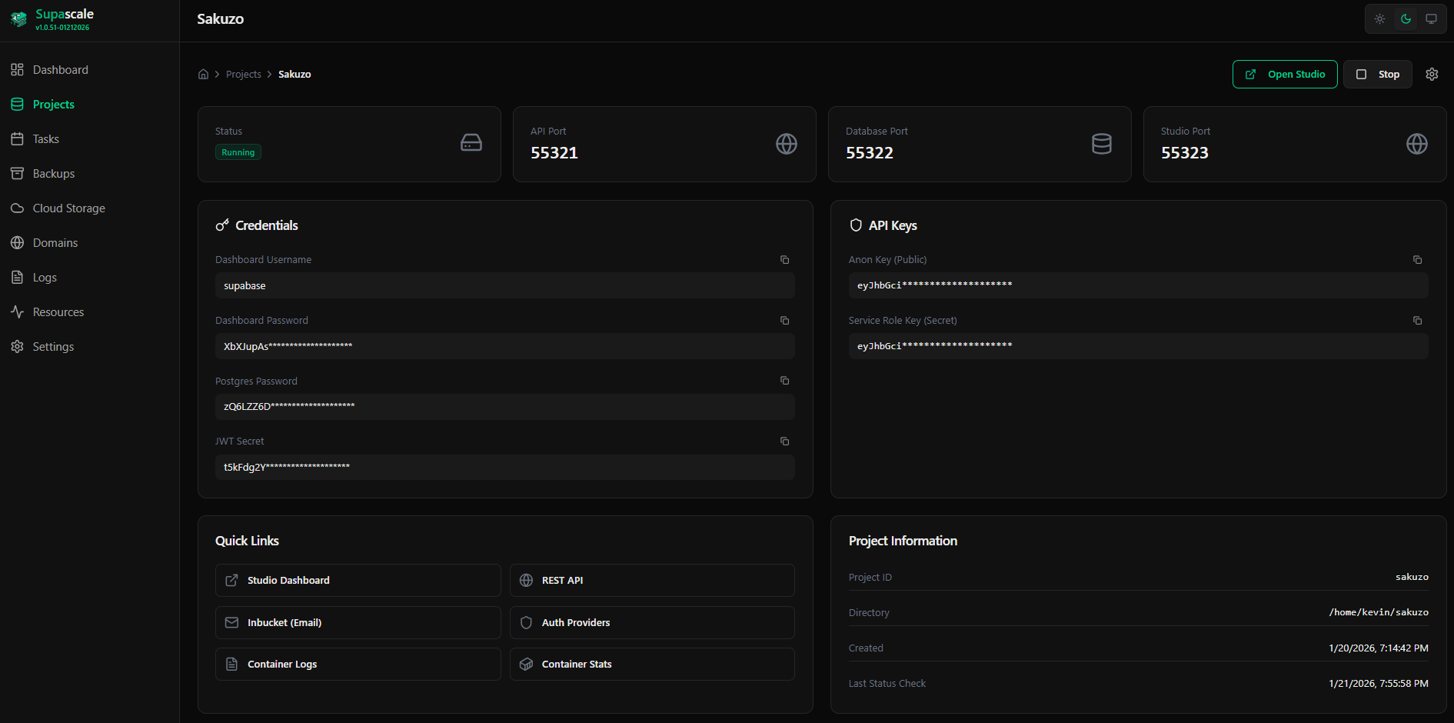Viewport: 1454px width, 723px height.
Task: Copy the JWT Secret value
Action: click(784, 441)
